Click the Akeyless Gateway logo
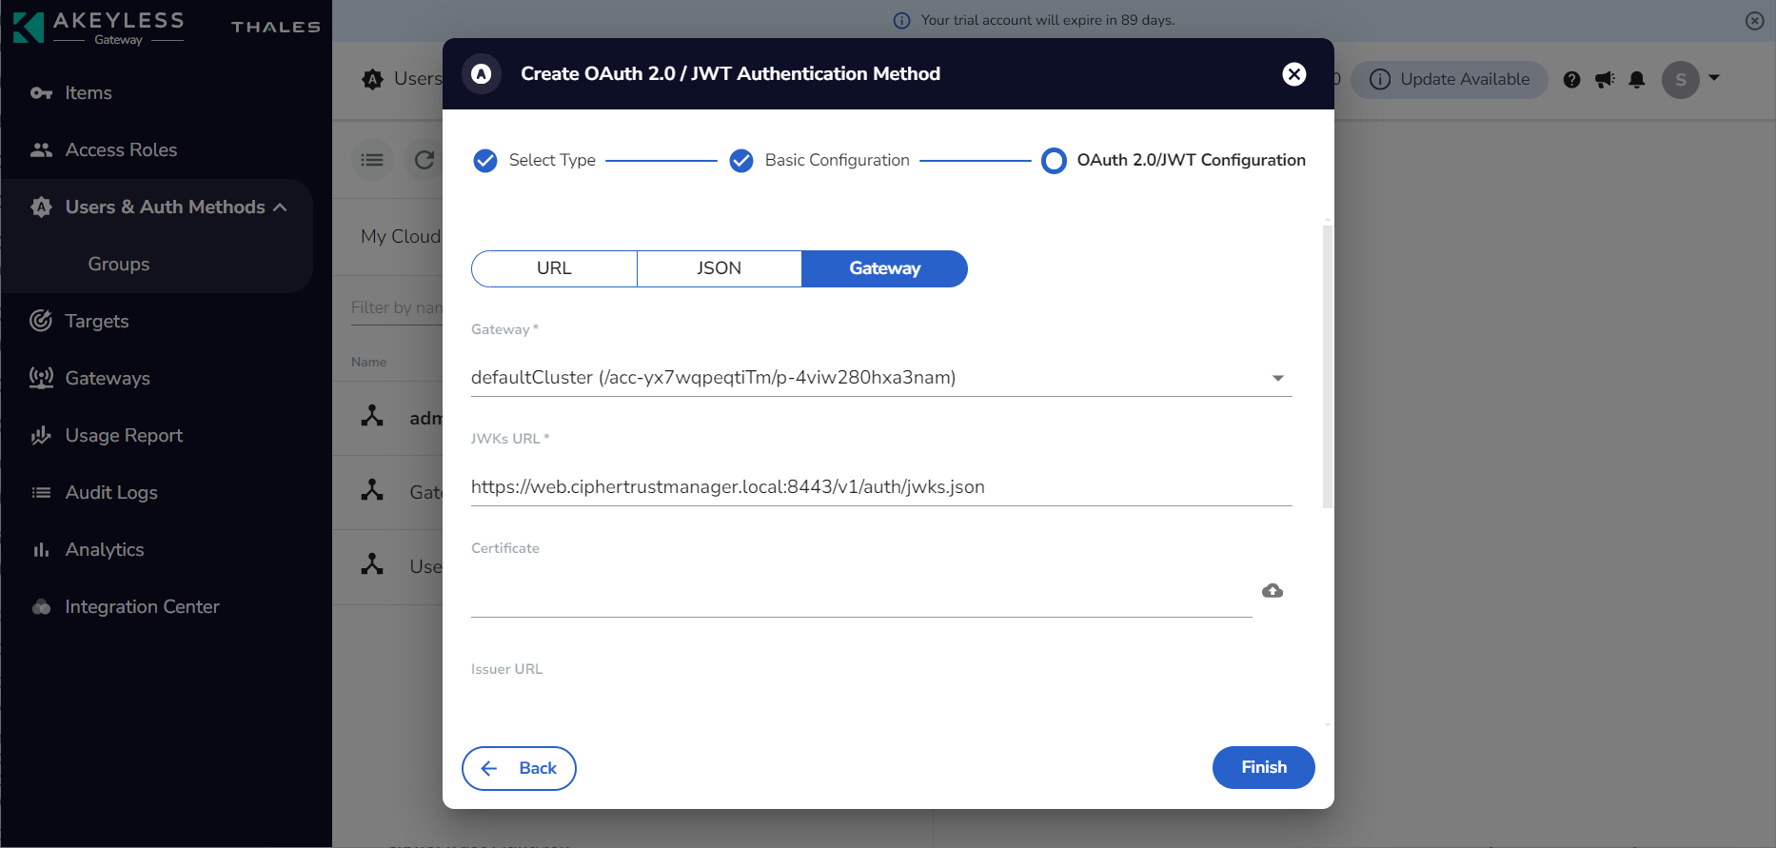1776x848 pixels. (99, 27)
